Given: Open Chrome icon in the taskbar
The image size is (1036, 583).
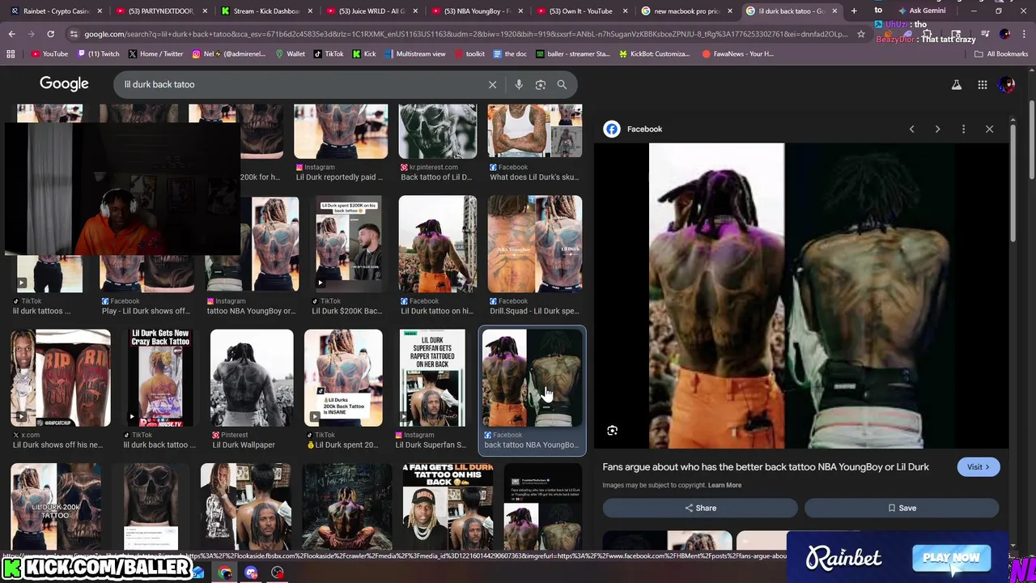Looking at the screenshot, I should [225, 573].
